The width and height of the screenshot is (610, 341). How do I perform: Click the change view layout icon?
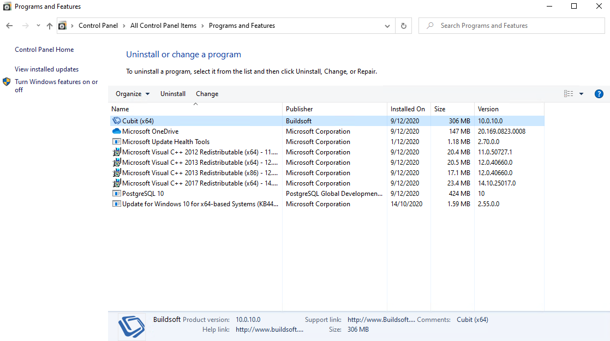pos(569,94)
